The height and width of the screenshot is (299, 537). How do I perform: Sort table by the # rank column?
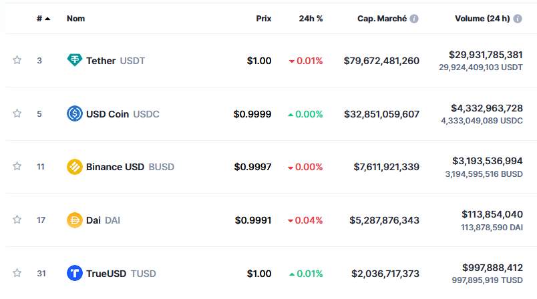(43, 19)
